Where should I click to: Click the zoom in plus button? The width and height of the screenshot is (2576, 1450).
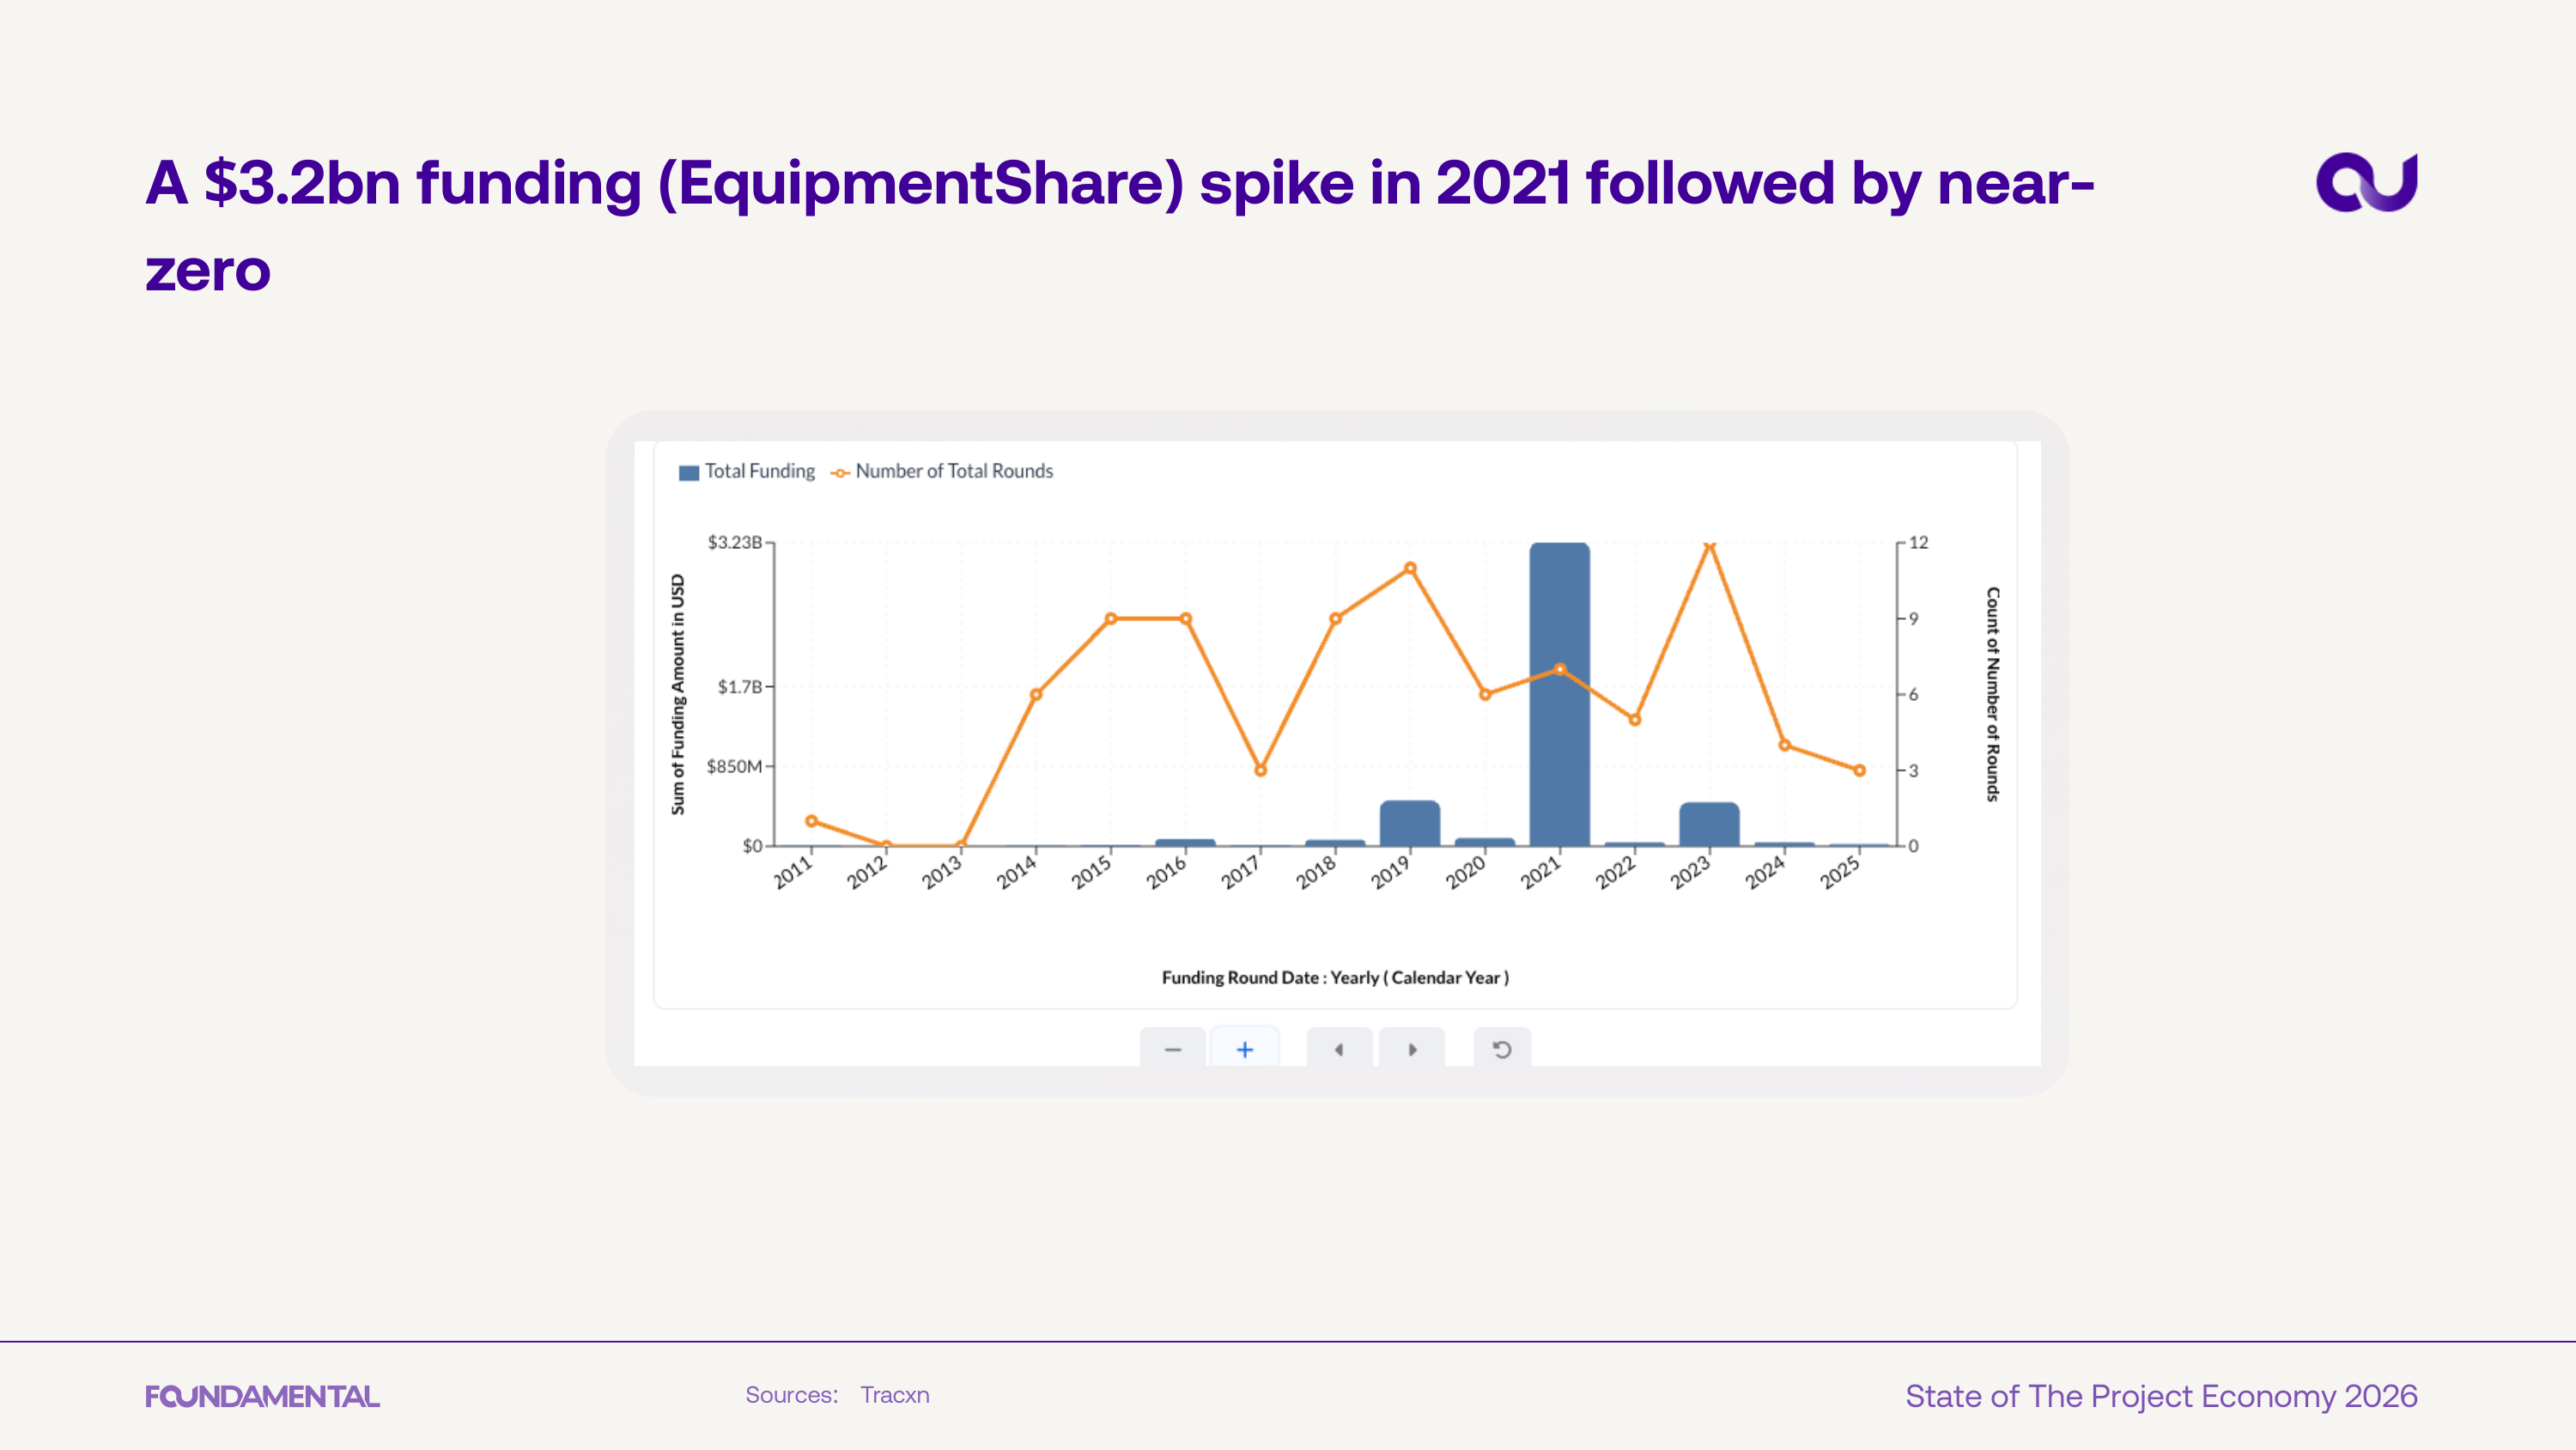click(1245, 1048)
